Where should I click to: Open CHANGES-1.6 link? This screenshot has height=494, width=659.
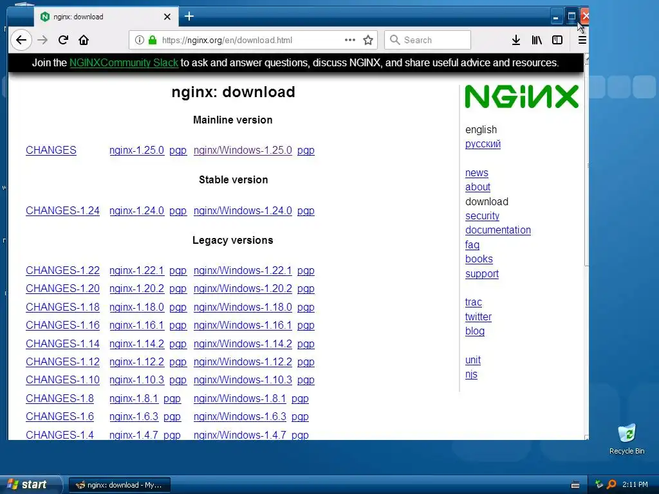60,416
